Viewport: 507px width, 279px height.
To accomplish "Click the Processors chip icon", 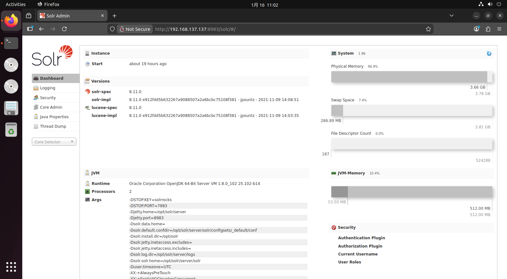I will click(88, 192).
